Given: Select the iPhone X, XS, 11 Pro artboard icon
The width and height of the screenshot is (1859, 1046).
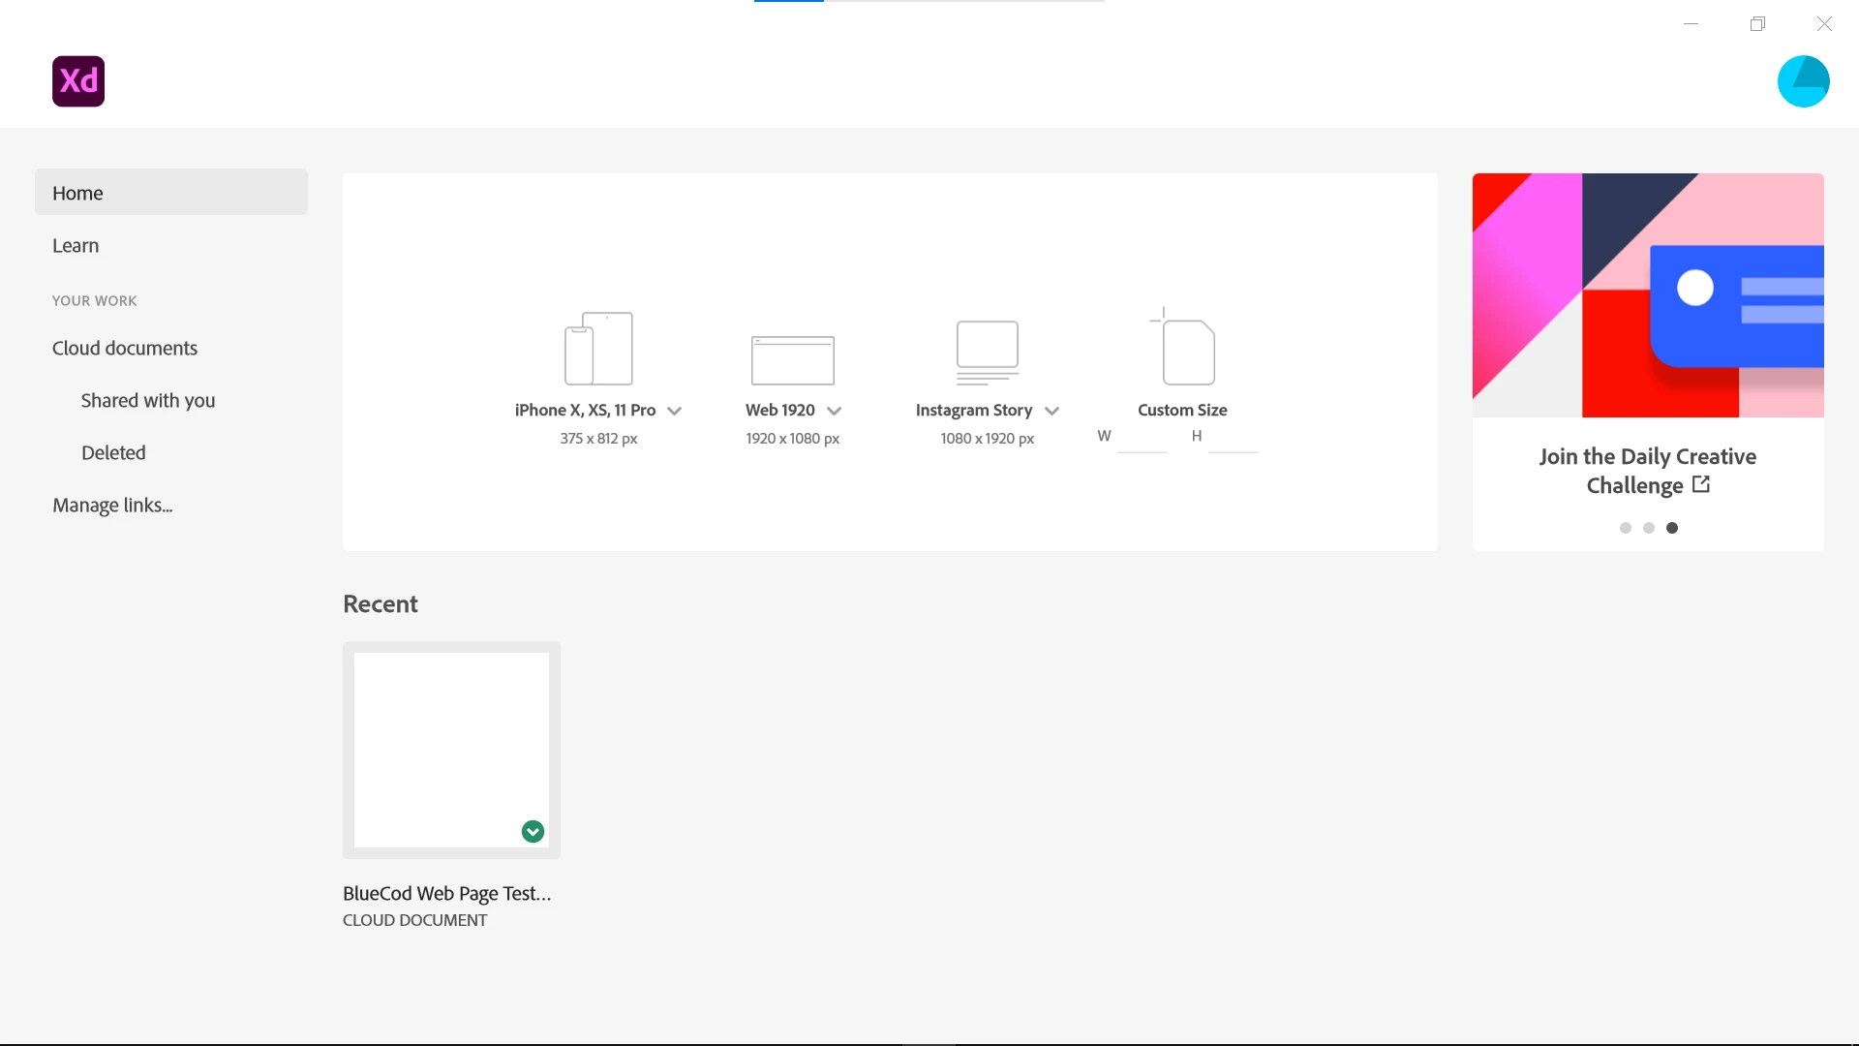Looking at the screenshot, I should pos(598,349).
